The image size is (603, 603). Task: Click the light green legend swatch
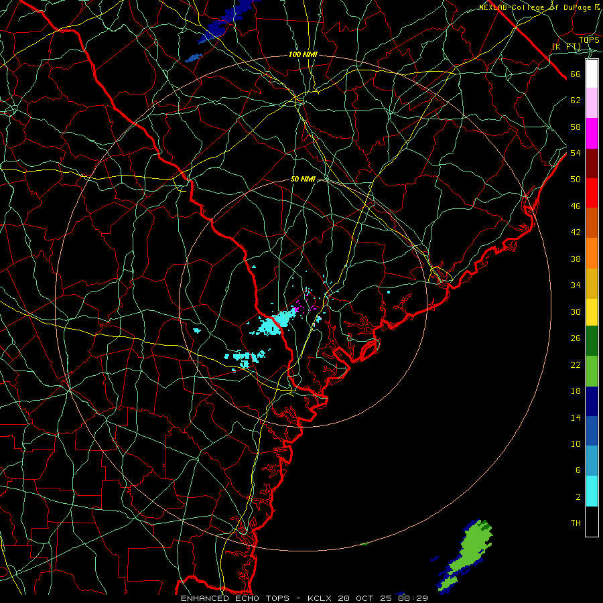[592, 371]
